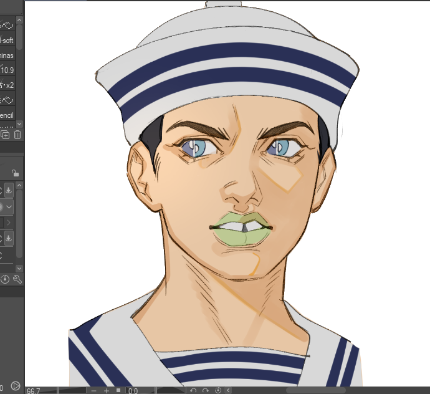Viewport: 430px width, 394px height.
Task: Click the upper pen pressure download-style button
Action: 9,190
